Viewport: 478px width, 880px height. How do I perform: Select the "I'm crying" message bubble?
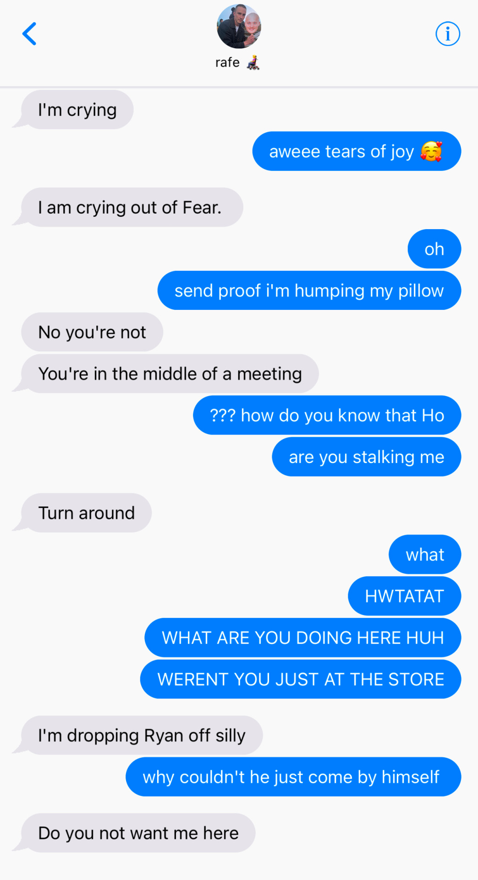(x=77, y=110)
